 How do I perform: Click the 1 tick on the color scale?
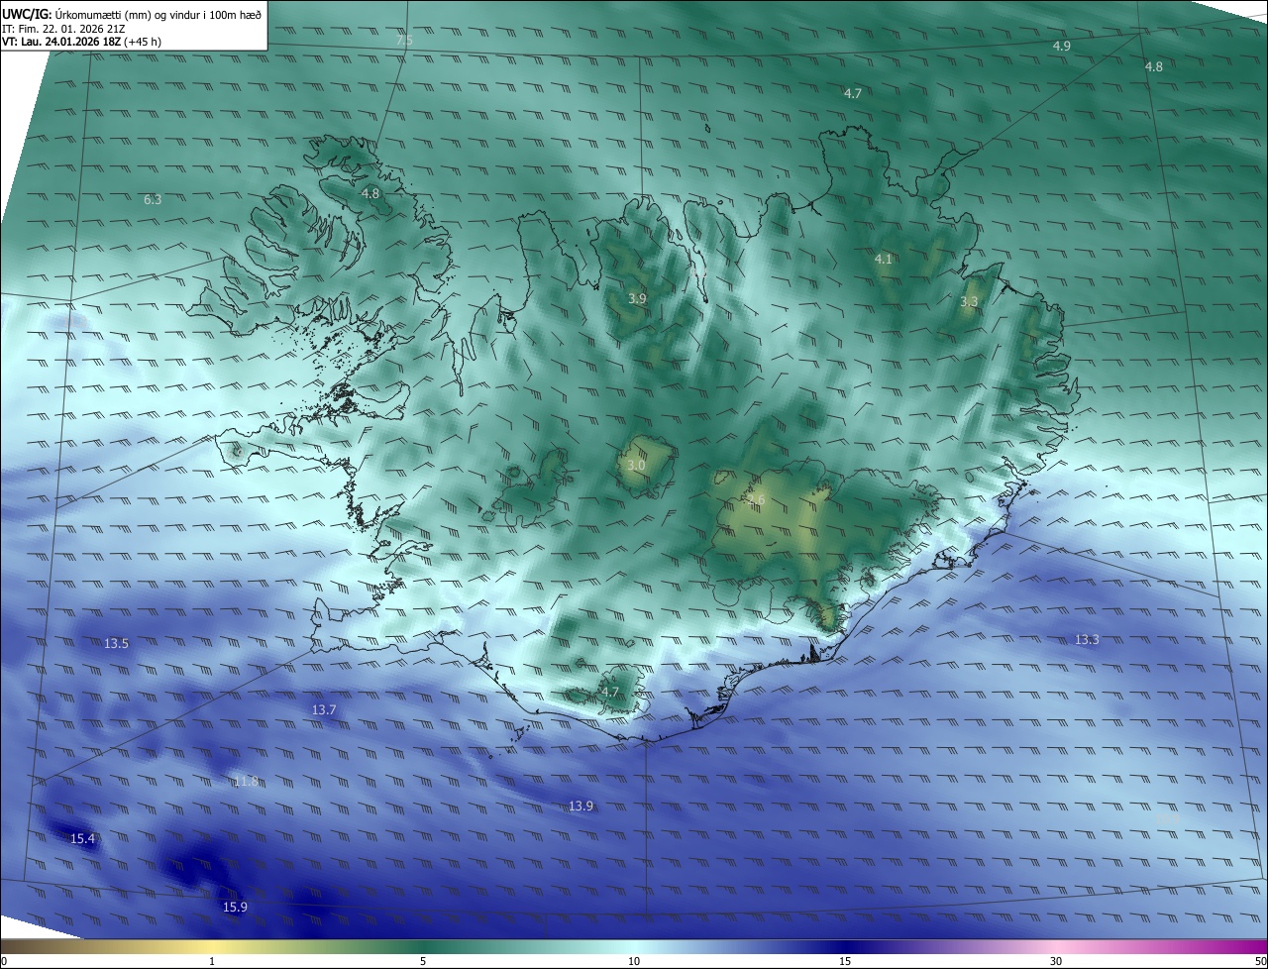coord(212,961)
